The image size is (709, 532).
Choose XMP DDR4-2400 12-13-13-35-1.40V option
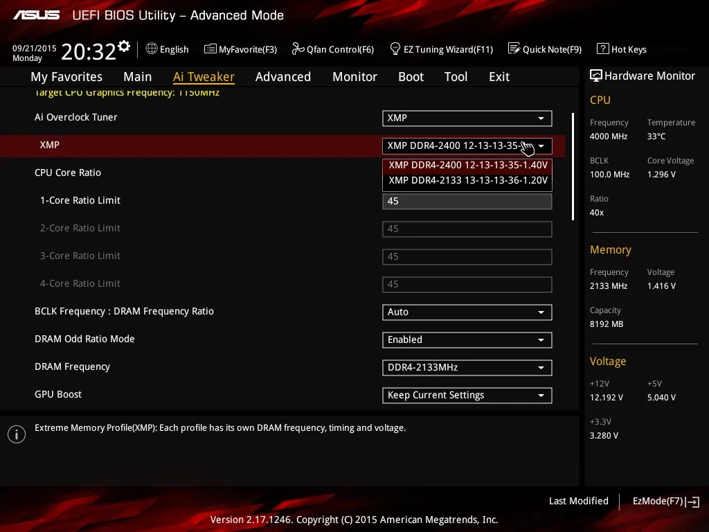click(x=467, y=165)
